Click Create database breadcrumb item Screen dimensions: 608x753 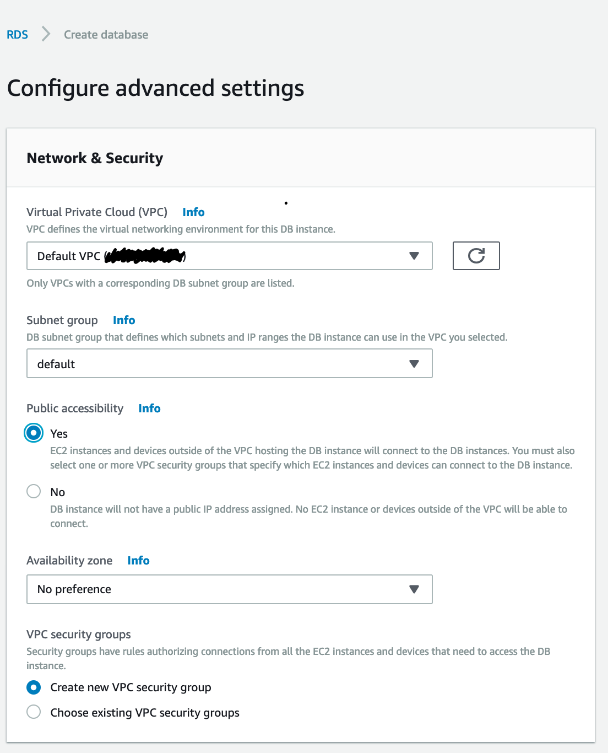[x=106, y=35]
